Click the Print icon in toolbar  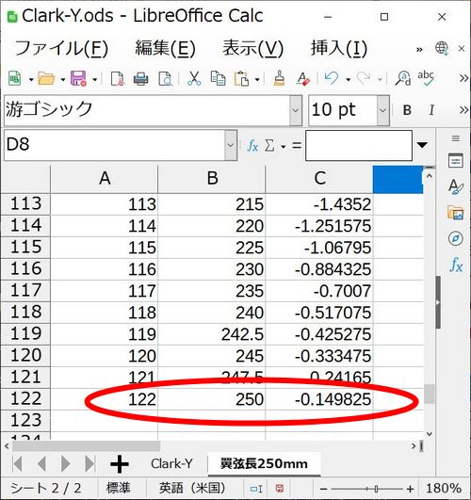click(x=140, y=78)
